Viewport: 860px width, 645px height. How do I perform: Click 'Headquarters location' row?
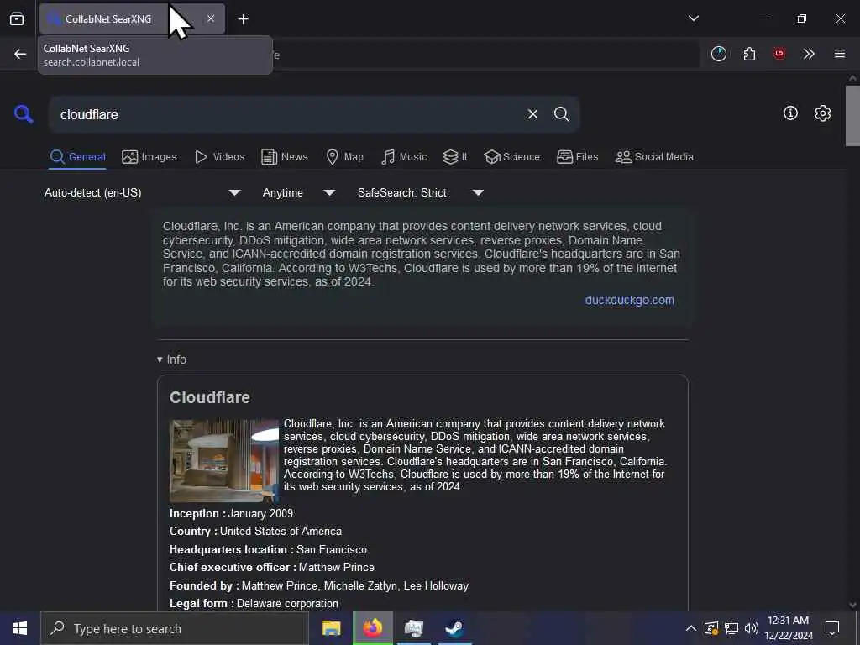pos(268,549)
